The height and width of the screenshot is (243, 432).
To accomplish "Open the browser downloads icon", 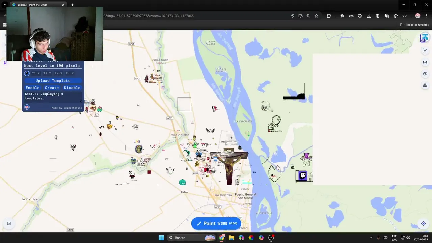I will [369, 16].
